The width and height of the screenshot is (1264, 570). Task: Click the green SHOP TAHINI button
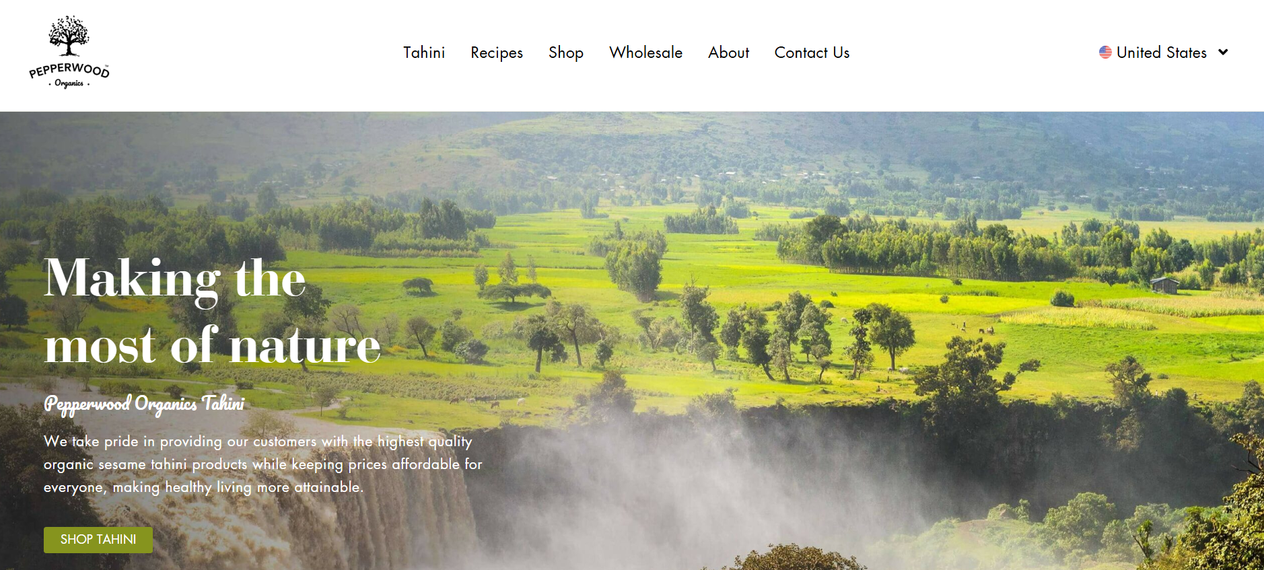tap(98, 540)
